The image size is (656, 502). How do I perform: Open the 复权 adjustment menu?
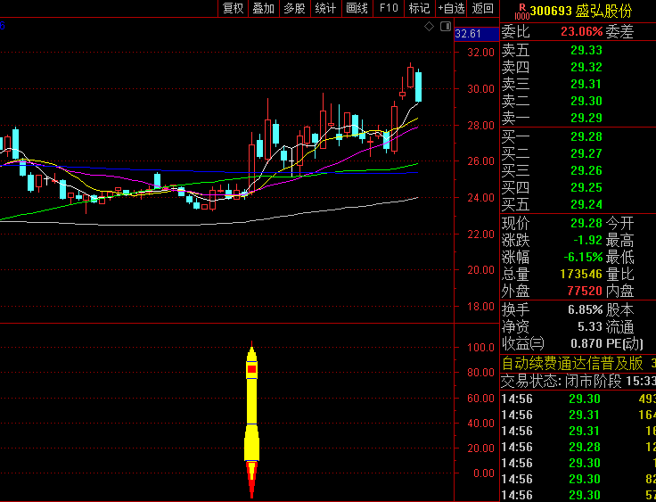coord(233,8)
